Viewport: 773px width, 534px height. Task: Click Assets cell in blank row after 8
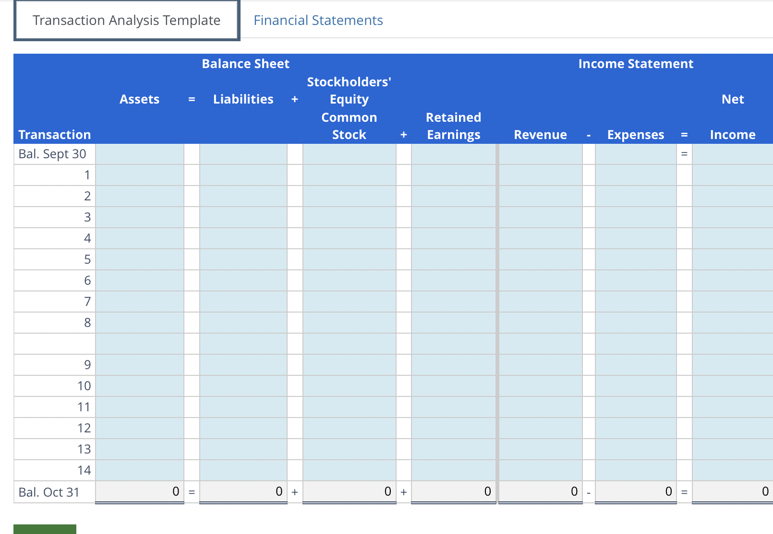coord(140,344)
